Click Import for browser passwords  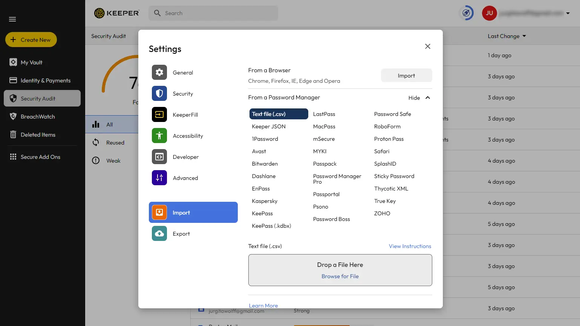click(x=406, y=76)
